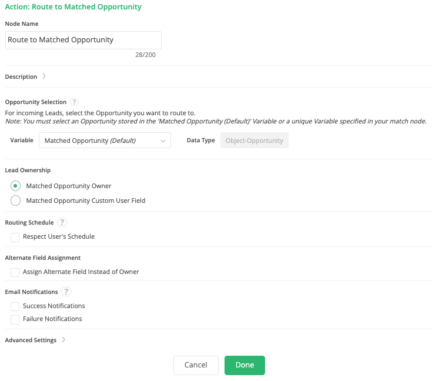Open help icon next to Email Notifications

[x=66, y=292]
